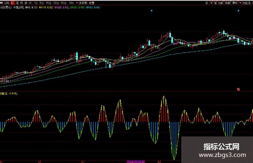Click the 九转 indicator button
Image resolution: width=253 pixels, height=163 pixels.
220,3
